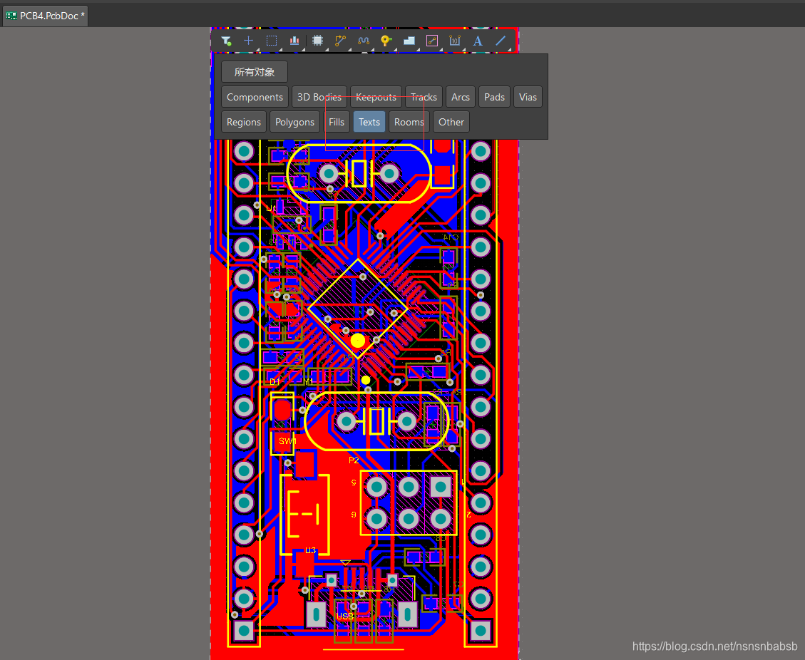The image size is (805, 660).
Task: Open the align objects tool
Action: (x=294, y=41)
